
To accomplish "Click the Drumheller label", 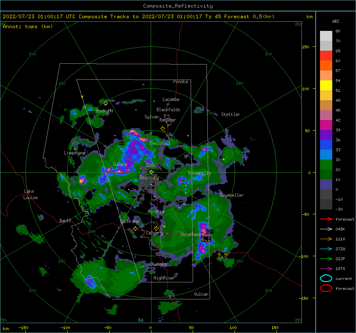I will 232,195.
